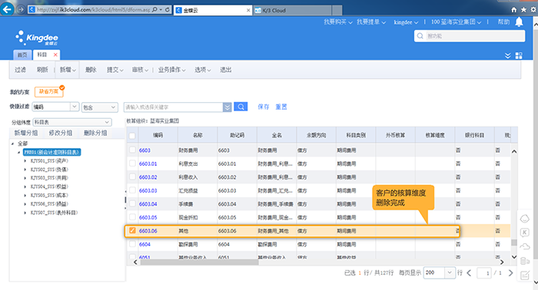This screenshot has height=290, width=538.
Task: Uncheck the row 6603.06 checkbox
Action: tap(132, 230)
